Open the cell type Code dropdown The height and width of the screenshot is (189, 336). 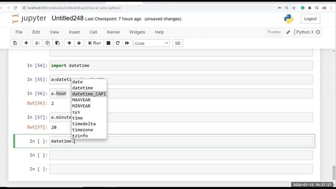(x=152, y=43)
